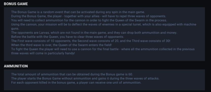Click the sentence mentioning special turret
Viewport: 211px width, 92px height.
point(104,25)
